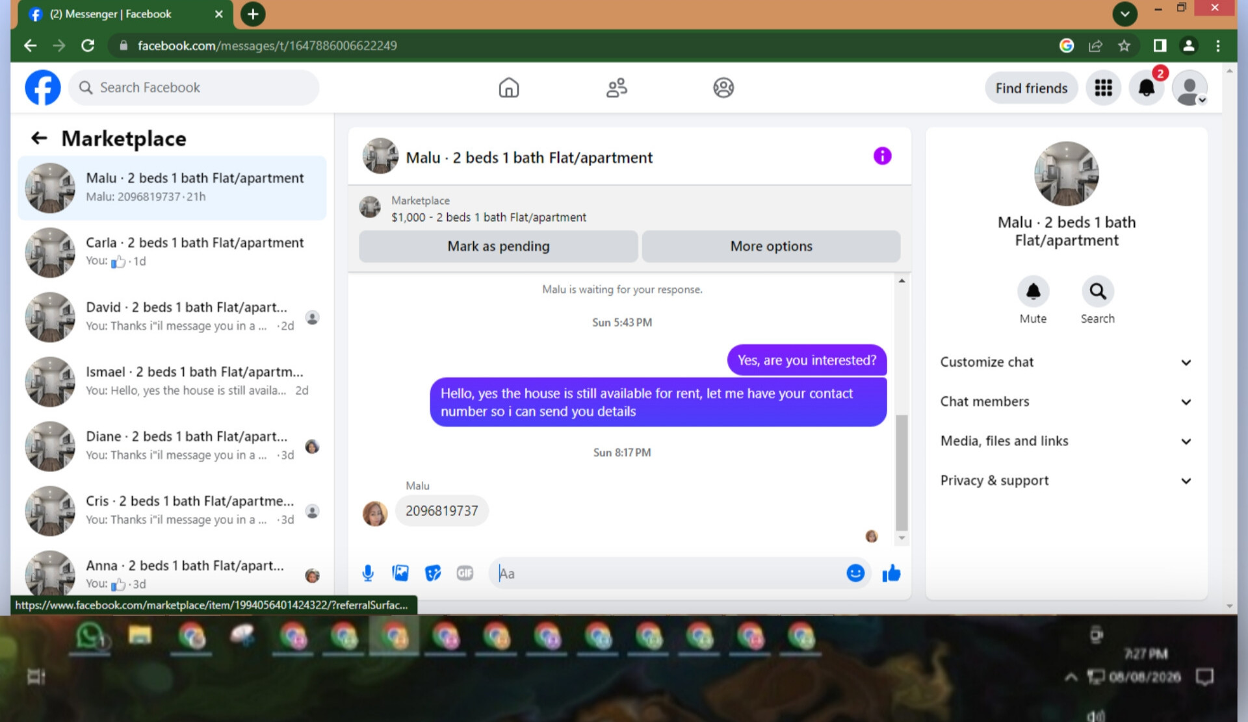Viewport: 1248px width, 722px height.
Task: Reload the page in the browser
Action: pos(88,45)
